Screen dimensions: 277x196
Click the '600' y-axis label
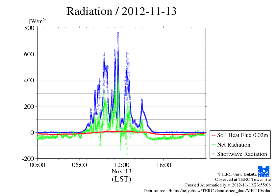pyautogui.click(x=29, y=54)
